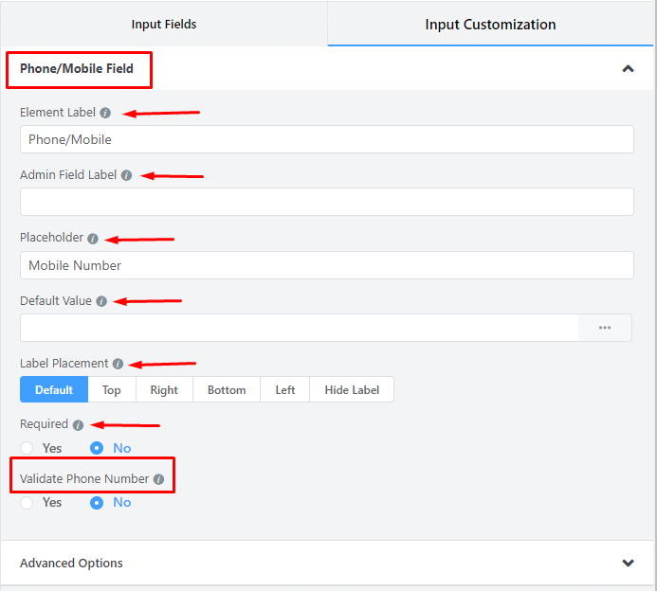Click the Label Placement info icon
Image resolution: width=657 pixels, height=591 pixels.
(118, 364)
